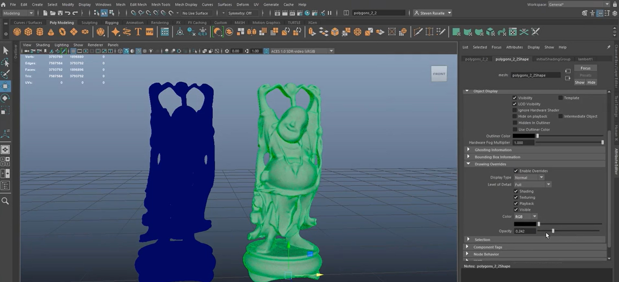619x282 pixels.
Task: Expand the Ghosting Information section
Action: click(468, 150)
